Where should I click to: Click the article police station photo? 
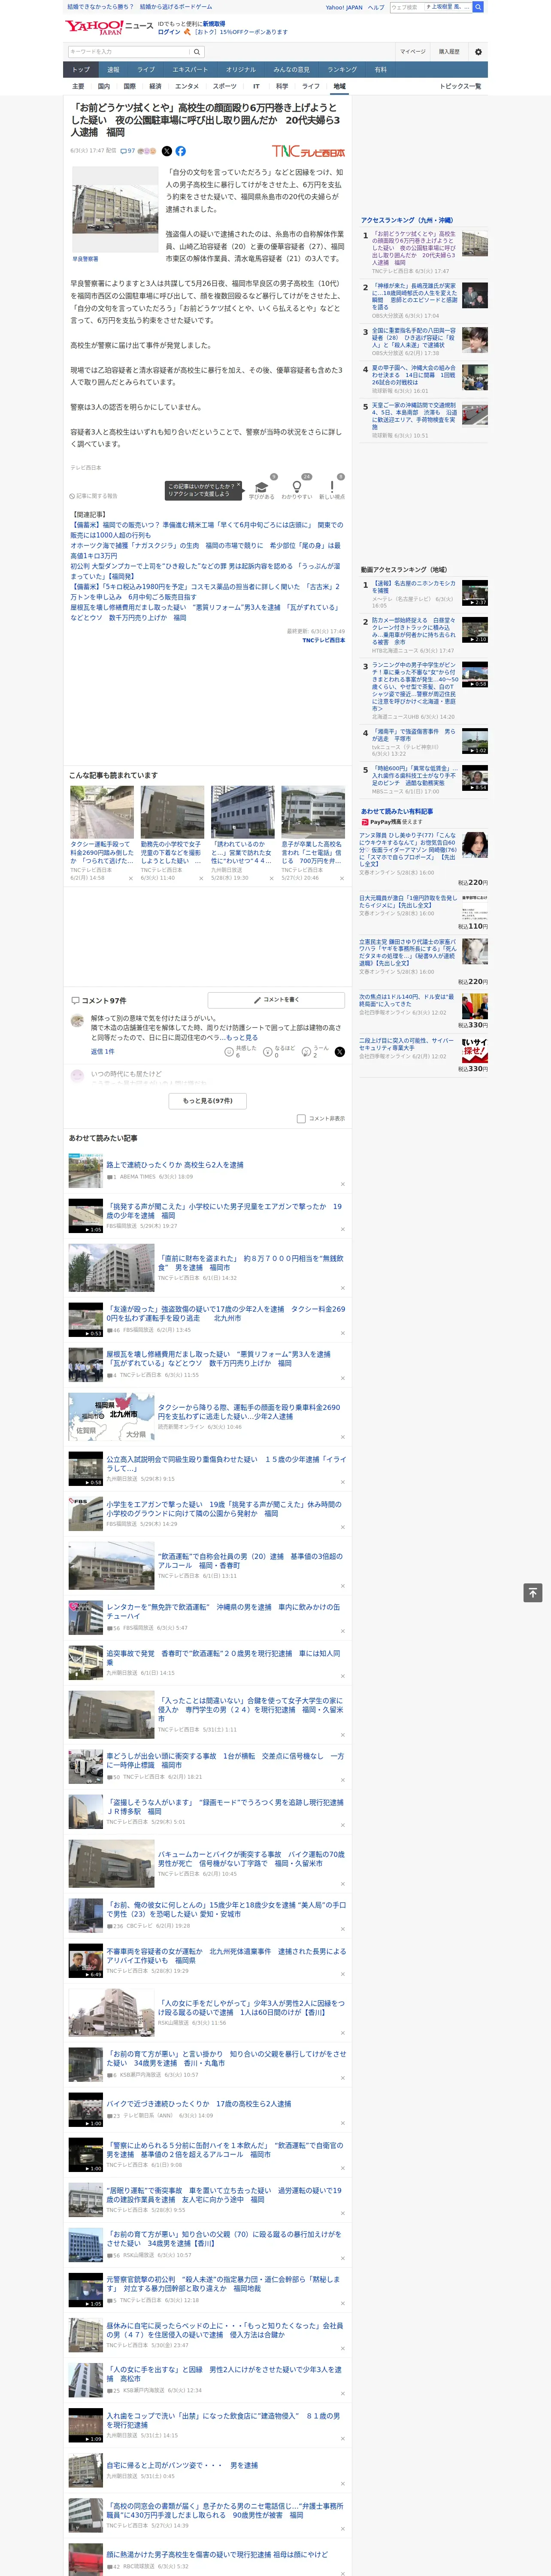[x=114, y=210]
